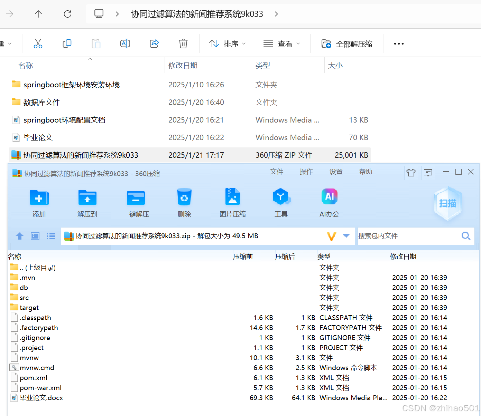Switch to list view icon in 360压缩
This screenshot has width=481, height=416.
(51, 236)
